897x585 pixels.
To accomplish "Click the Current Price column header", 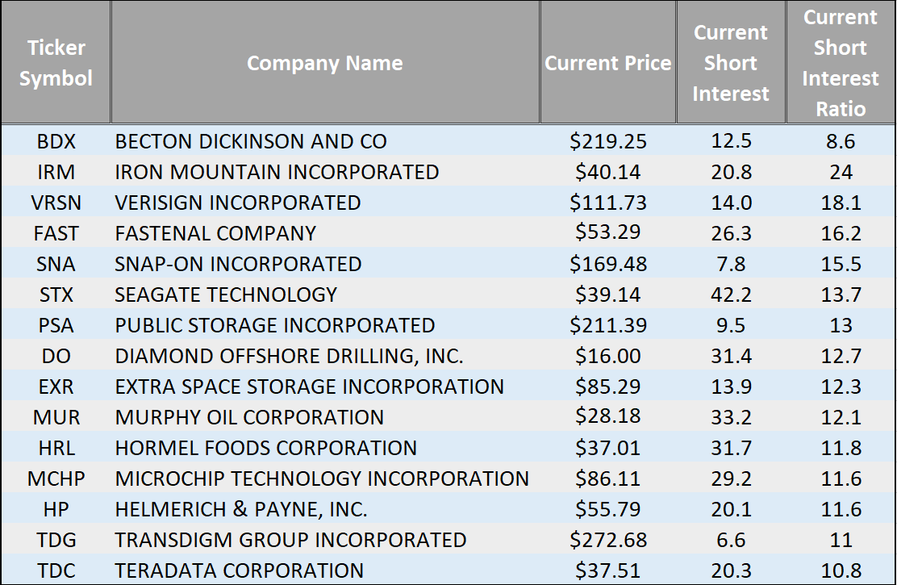I will pos(607,63).
